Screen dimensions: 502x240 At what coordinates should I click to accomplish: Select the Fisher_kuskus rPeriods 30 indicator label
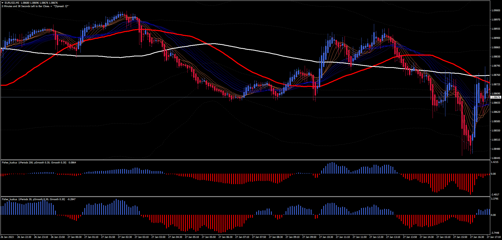tap(33, 199)
